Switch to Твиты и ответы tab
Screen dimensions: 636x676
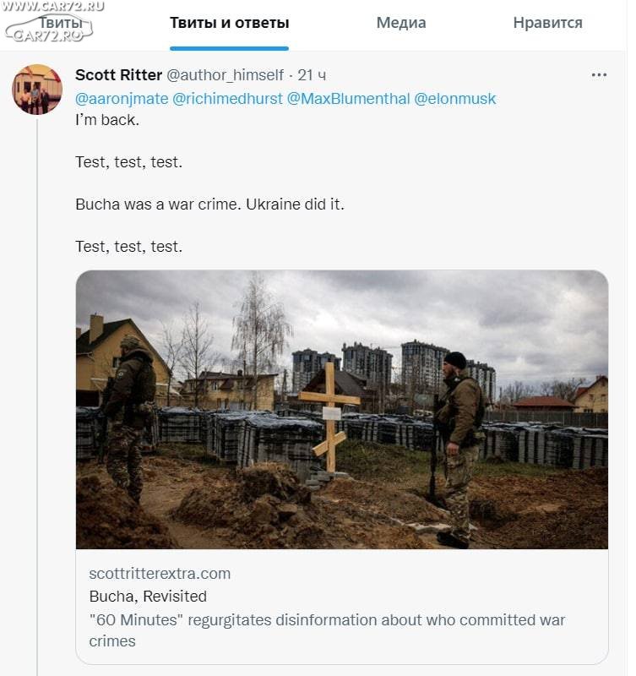pyautogui.click(x=229, y=23)
